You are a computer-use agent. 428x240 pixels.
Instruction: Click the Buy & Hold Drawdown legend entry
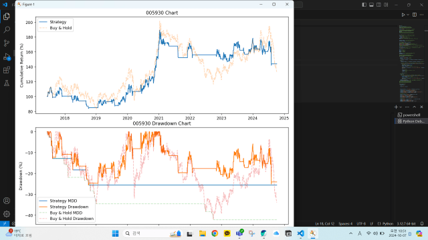[x=66, y=219]
